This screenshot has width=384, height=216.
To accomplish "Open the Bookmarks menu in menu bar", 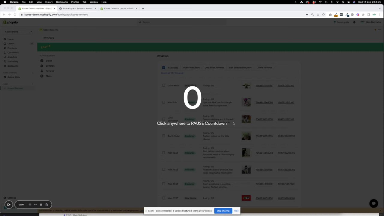I will (62, 2).
